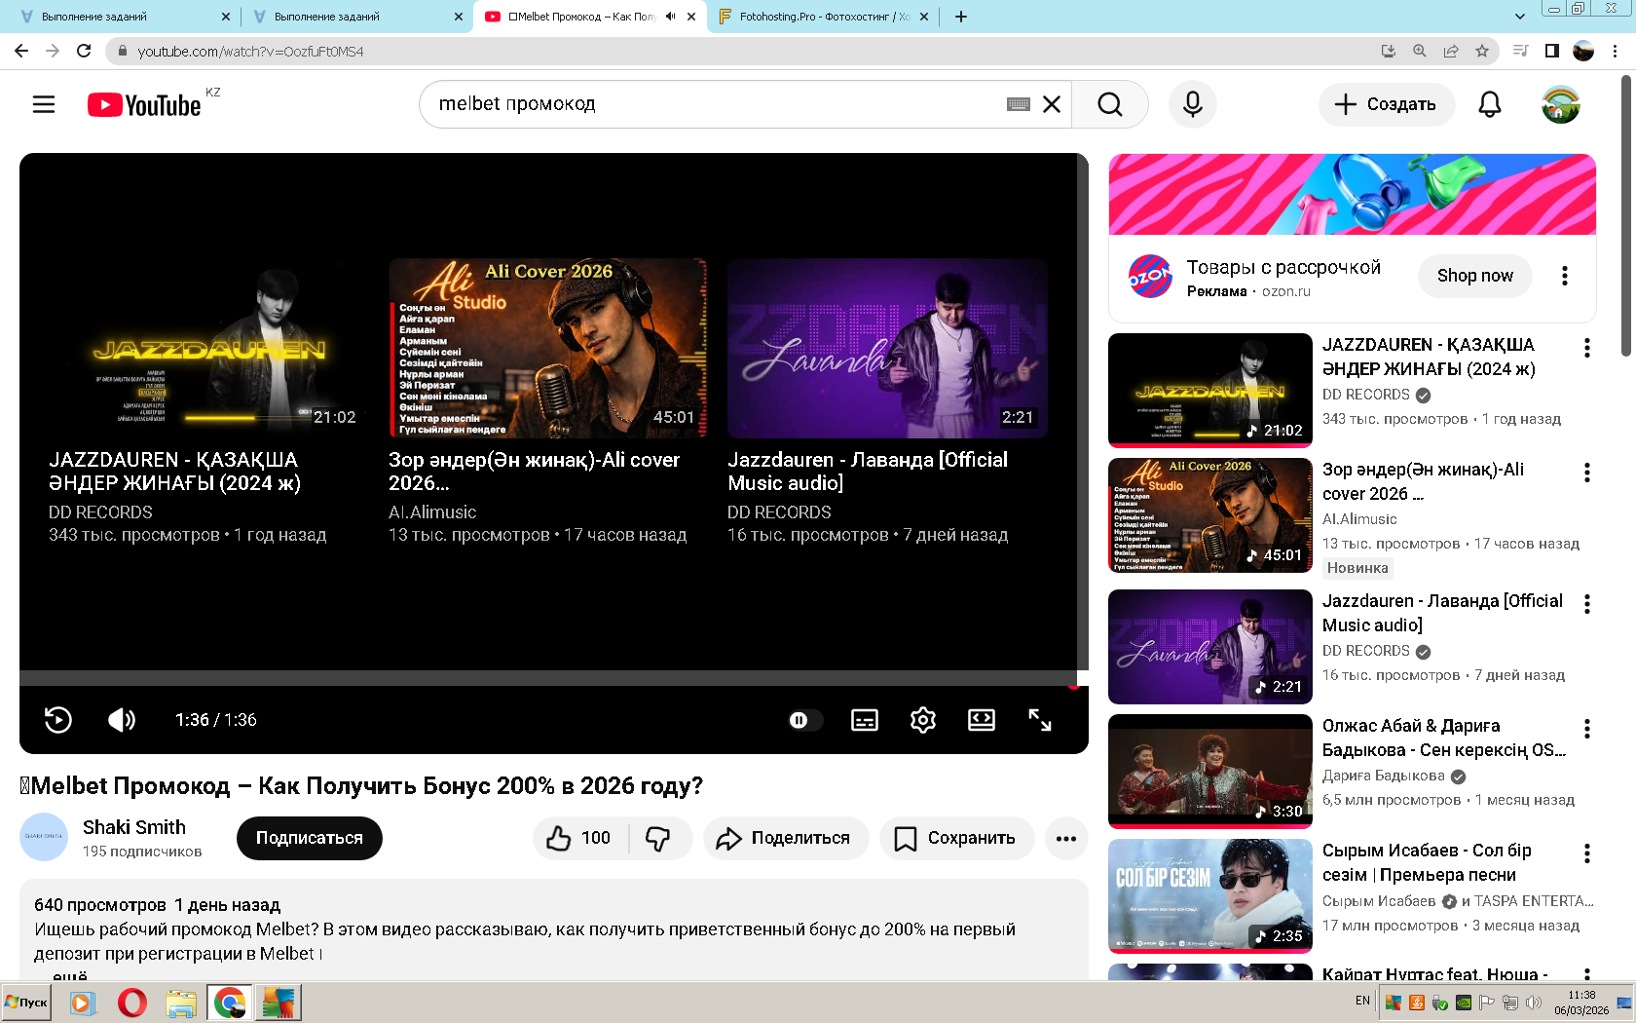The width and height of the screenshot is (1636, 1023).
Task: Open the player settings gear
Action: click(922, 720)
